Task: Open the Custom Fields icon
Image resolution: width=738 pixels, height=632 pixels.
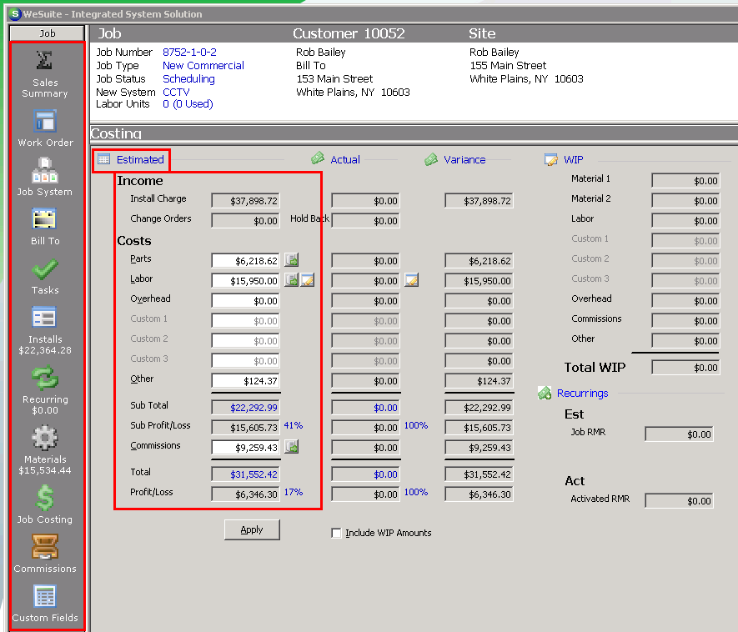Action: coord(45,597)
